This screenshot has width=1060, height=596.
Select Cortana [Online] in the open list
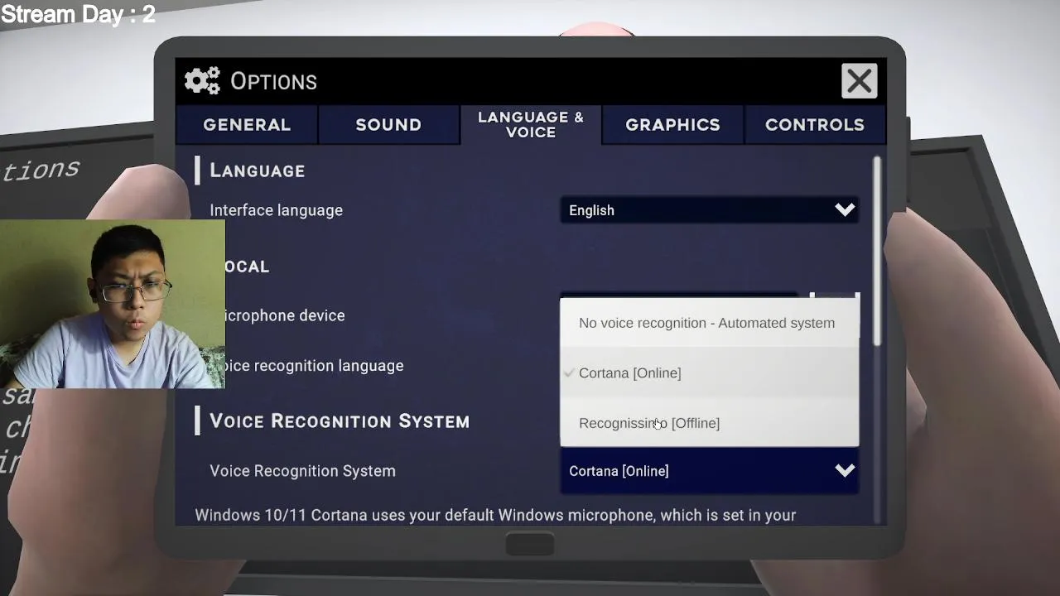pyautogui.click(x=710, y=372)
